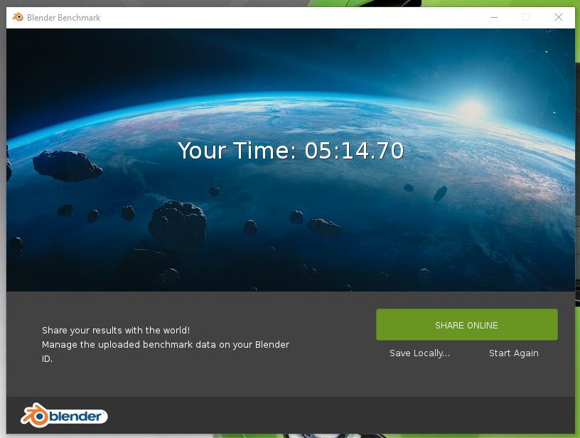580x438 pixels.
Task: Click the Blender Benchmark title bar icon
Action: [x=18, y=17]
